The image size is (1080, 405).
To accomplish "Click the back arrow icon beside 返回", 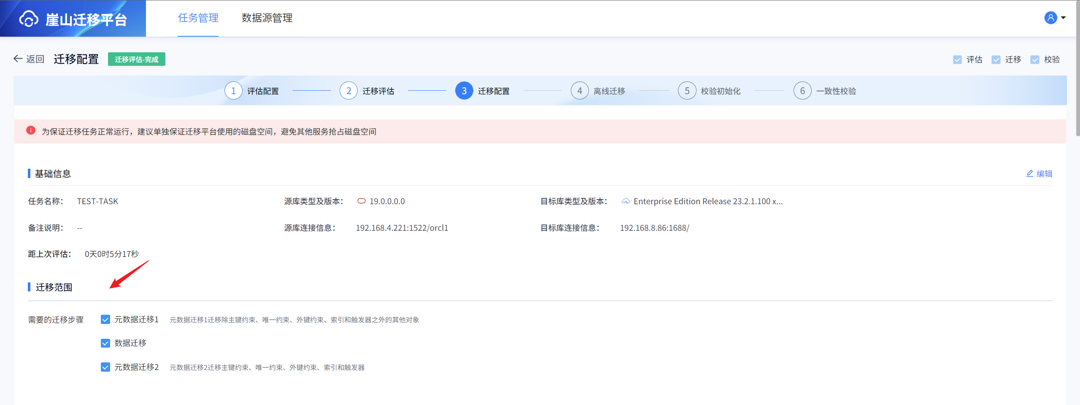I will 18,59.
